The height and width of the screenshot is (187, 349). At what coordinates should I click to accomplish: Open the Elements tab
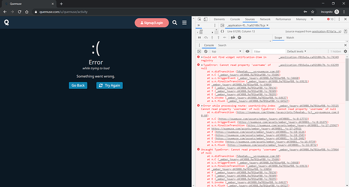pos(219,19)
